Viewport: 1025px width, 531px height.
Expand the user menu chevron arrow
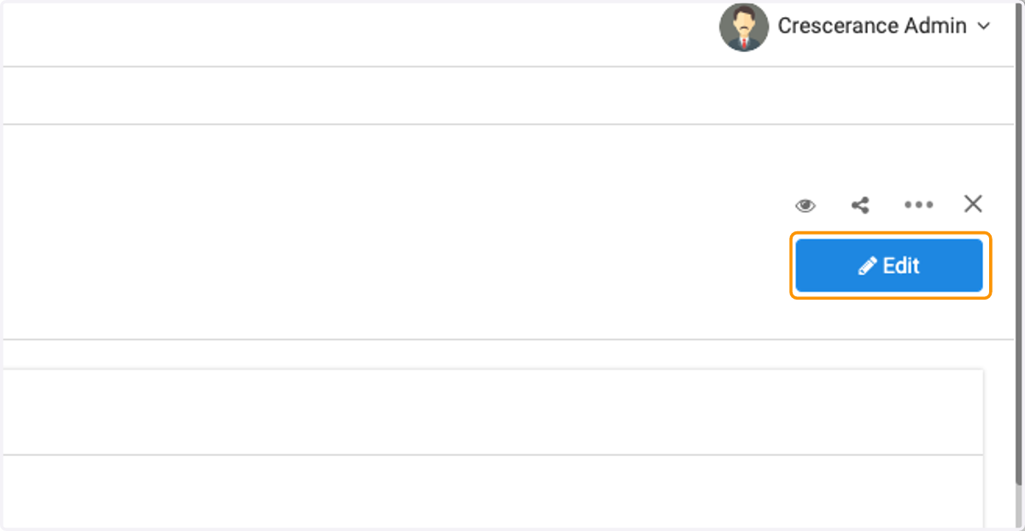tap(983, 26)
